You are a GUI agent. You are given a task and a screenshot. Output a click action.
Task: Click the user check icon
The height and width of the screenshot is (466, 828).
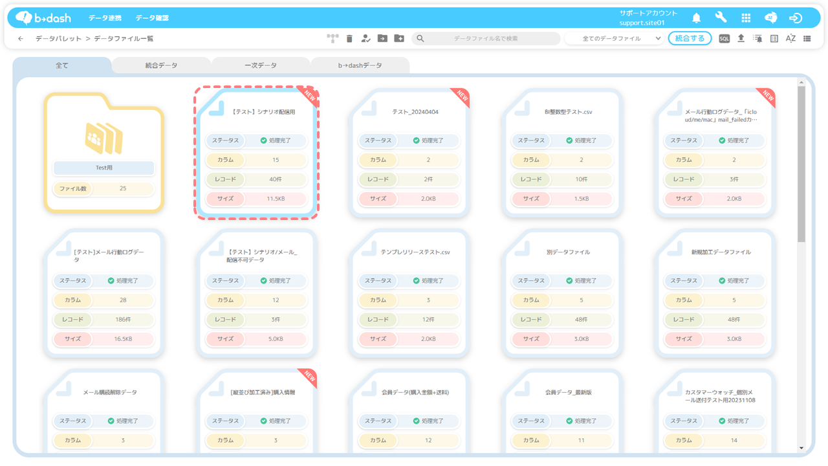point(366,39)
